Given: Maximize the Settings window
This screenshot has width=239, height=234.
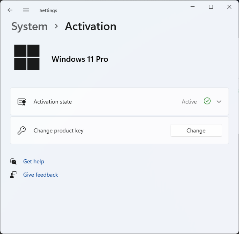Looking at the screenshot, I should [x=211, y=7].
